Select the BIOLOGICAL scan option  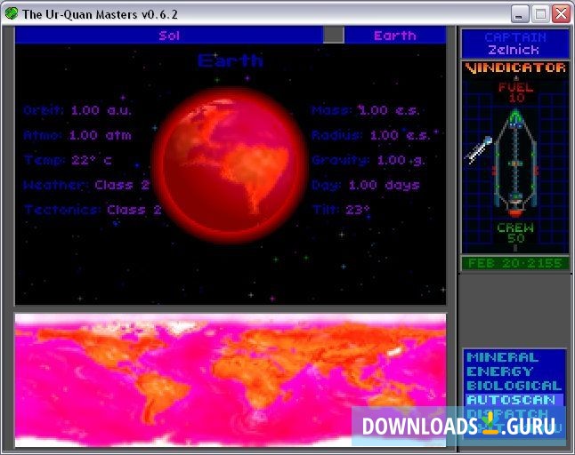514,386
